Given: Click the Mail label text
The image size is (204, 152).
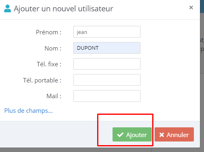Looking at the screenshot, I should pyautogui.click(x=54, y=96).
